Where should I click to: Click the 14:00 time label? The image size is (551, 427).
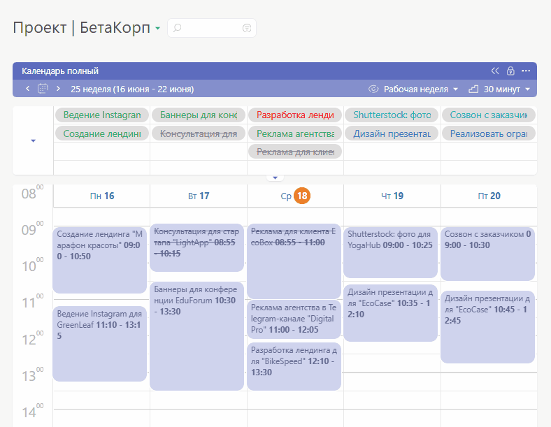pyautogui.click(x=33, y=412)
